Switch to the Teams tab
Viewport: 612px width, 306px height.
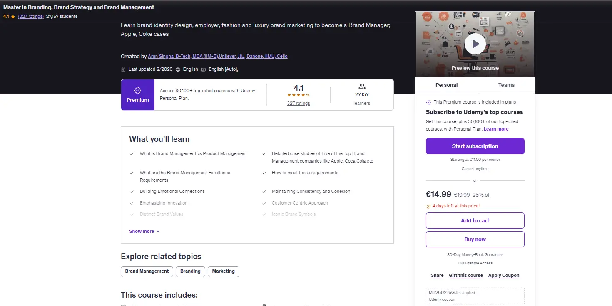[506, 85]
